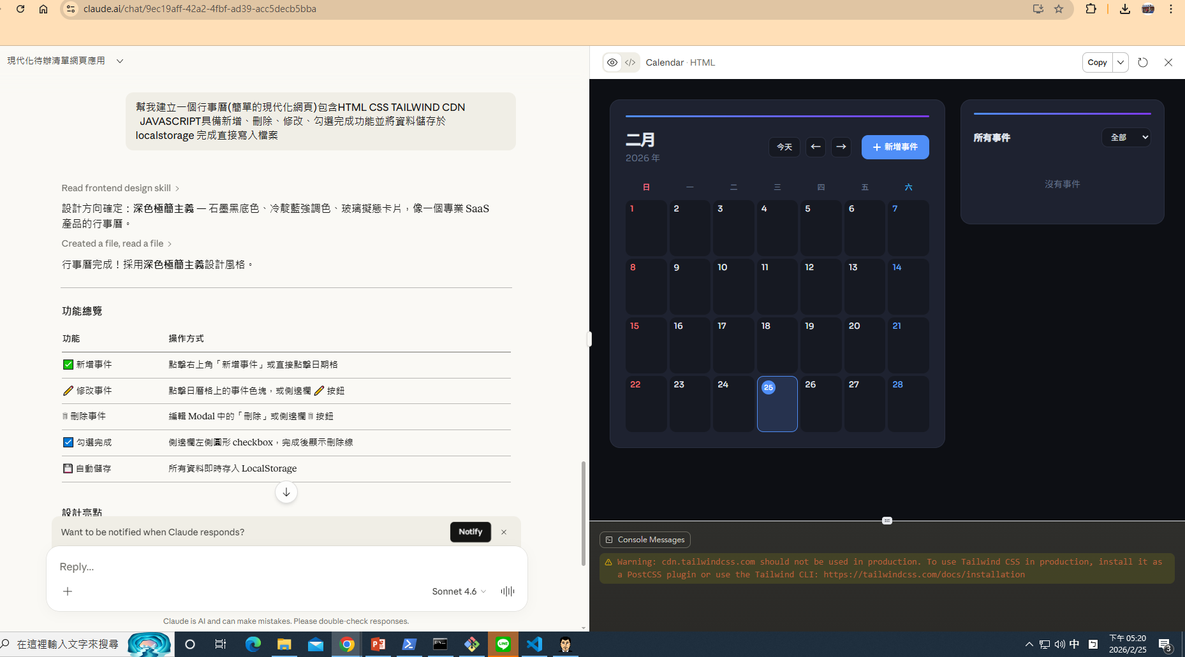Toggle the artifact preview eye view
The height and width of the screenshot is (657, 1185).
point(612,62)
